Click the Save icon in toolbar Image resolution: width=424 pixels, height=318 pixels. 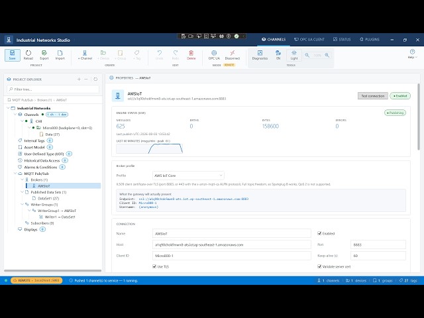click(12, 55)
